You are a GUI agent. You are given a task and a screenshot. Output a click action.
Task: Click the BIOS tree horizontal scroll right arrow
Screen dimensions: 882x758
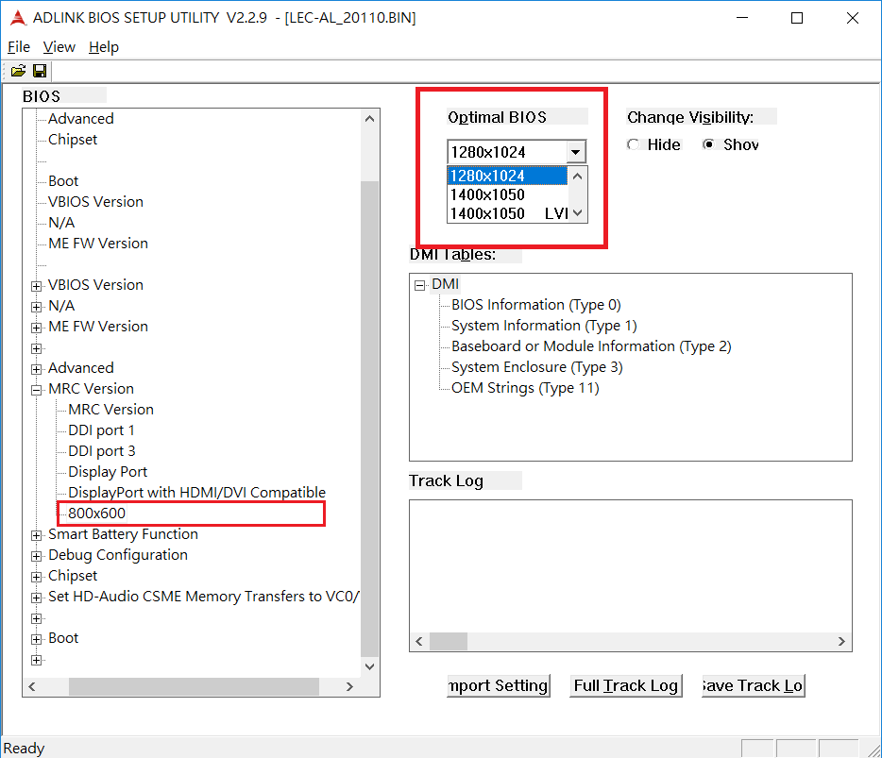tap(349, 686)
